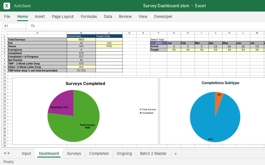Click the In progress label cell
The height and width of the screenshot is (165, 265).
click(x=37, y=50)
